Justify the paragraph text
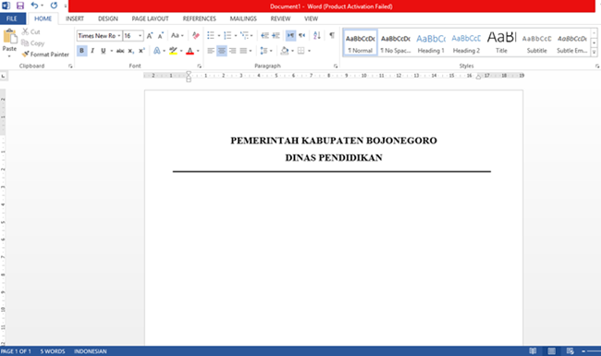 243,51
